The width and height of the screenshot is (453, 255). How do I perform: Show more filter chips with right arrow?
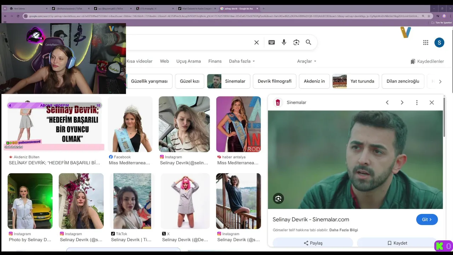440,81
